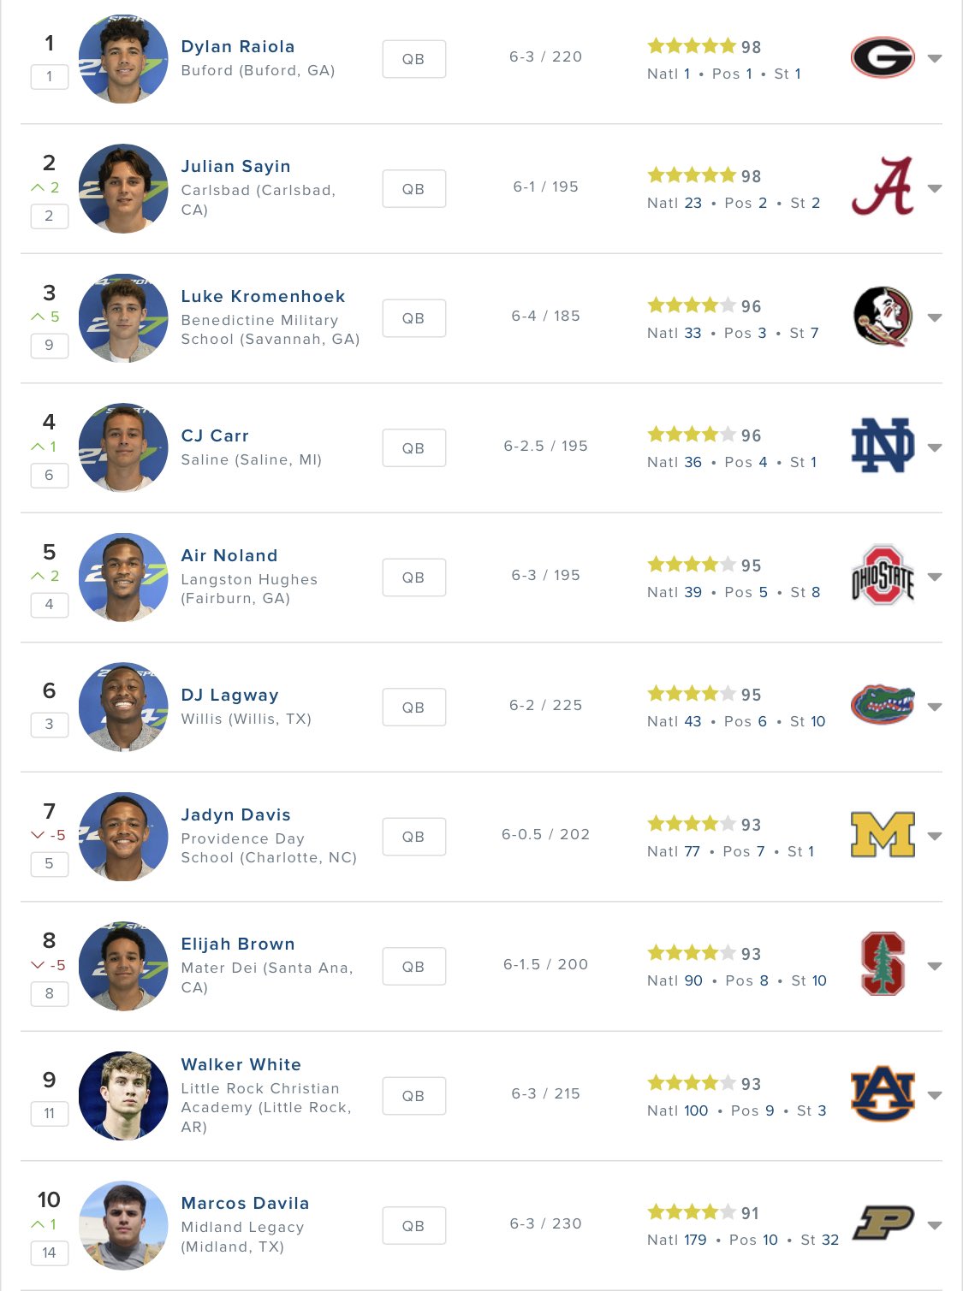Click DJ Lagway's name link

(229, 695)
